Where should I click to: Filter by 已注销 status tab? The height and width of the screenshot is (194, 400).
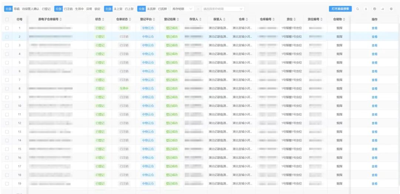(68, 9)
